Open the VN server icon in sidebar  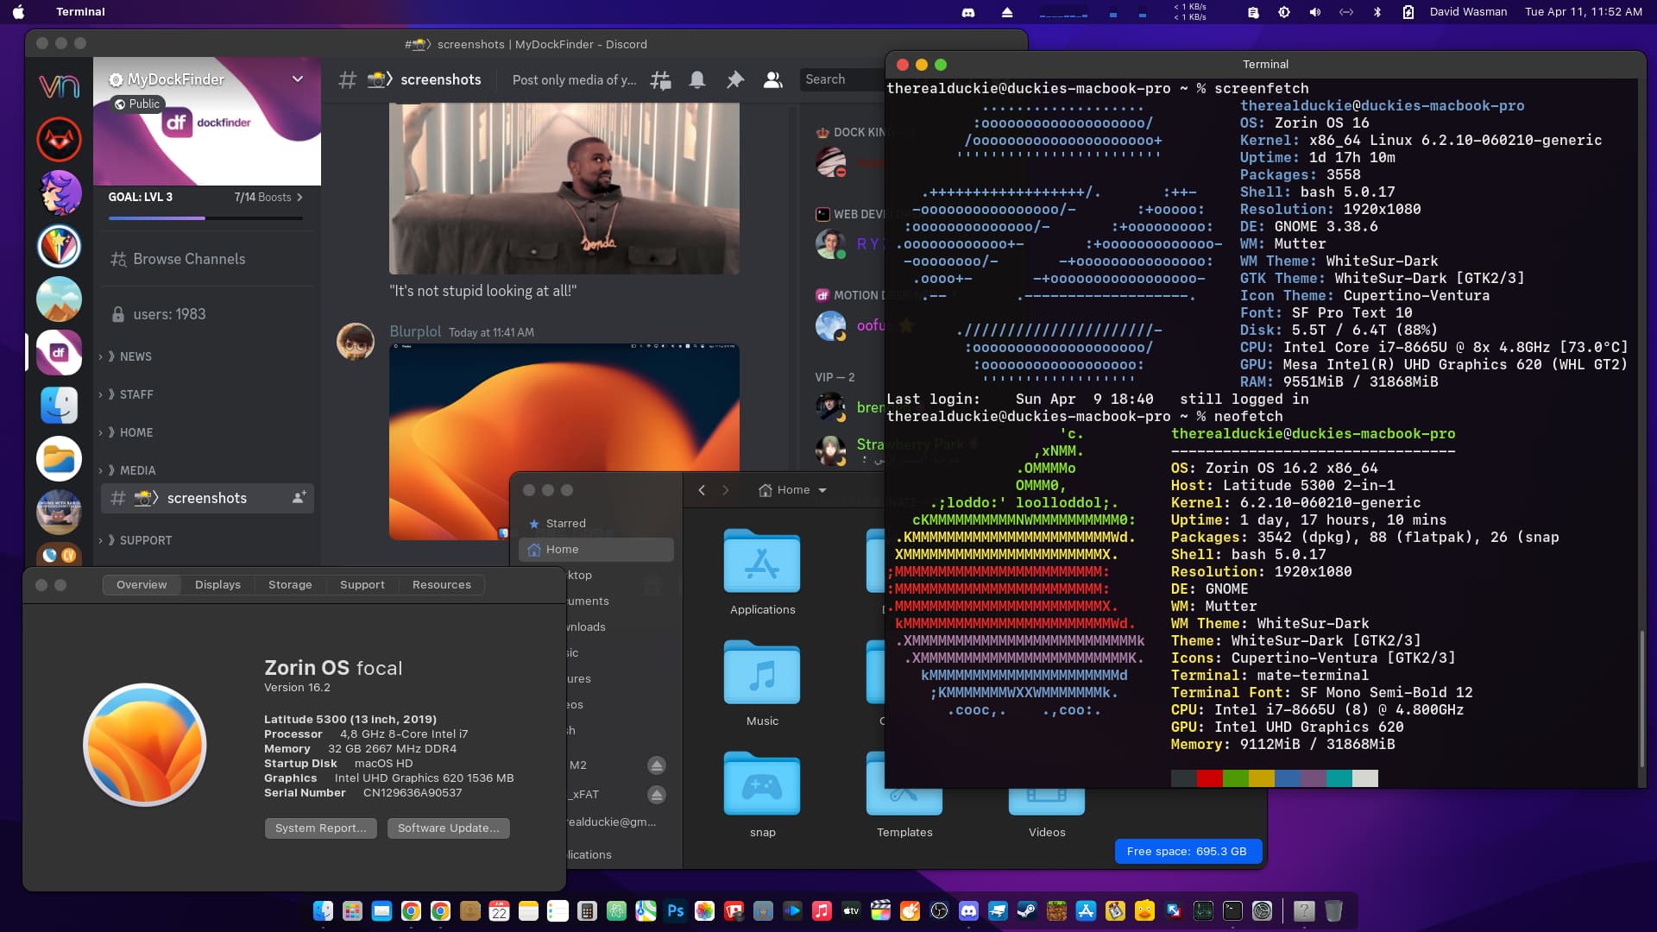(x=59, y=85)
